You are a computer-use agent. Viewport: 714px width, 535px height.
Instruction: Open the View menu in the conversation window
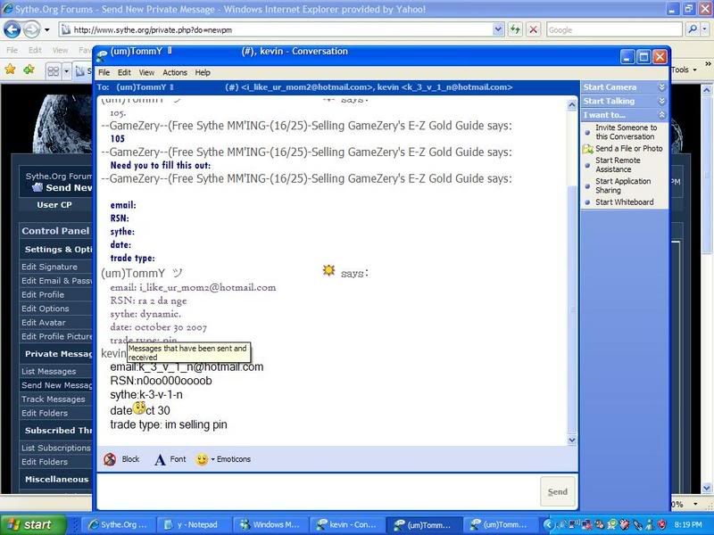click(146, 72)
